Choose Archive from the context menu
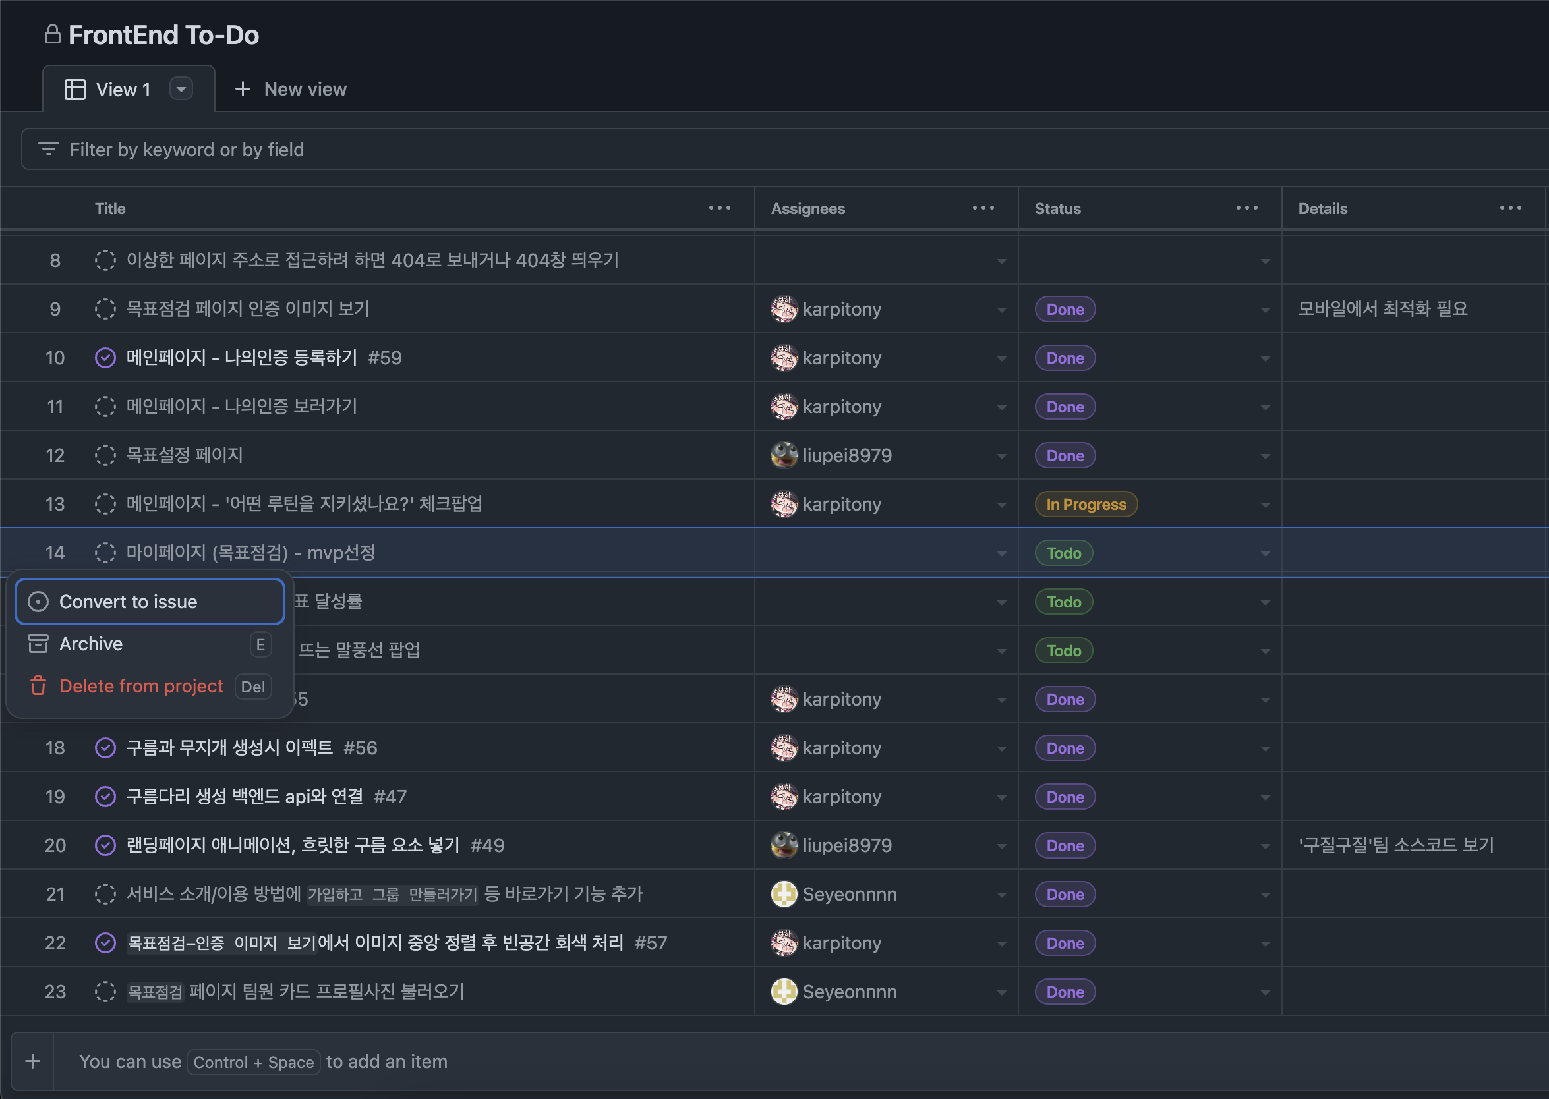The height and width of the screenshot is (1099, 1549). click(x=92, y=644)
